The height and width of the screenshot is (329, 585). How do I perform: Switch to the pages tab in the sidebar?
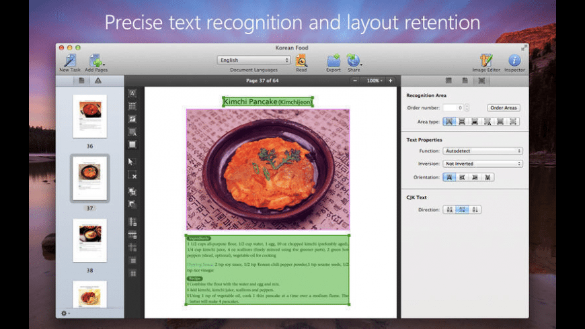pyautogui.click(x=81, y=81)
